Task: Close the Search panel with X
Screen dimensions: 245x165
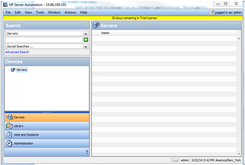Action: click(87, 26)
